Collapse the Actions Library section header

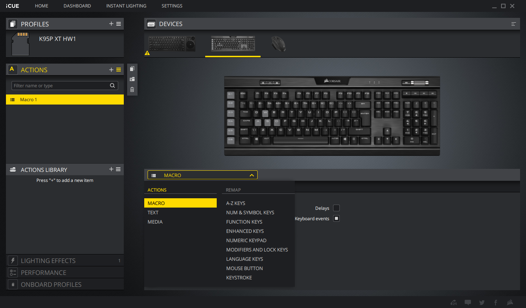click(65, 170)
